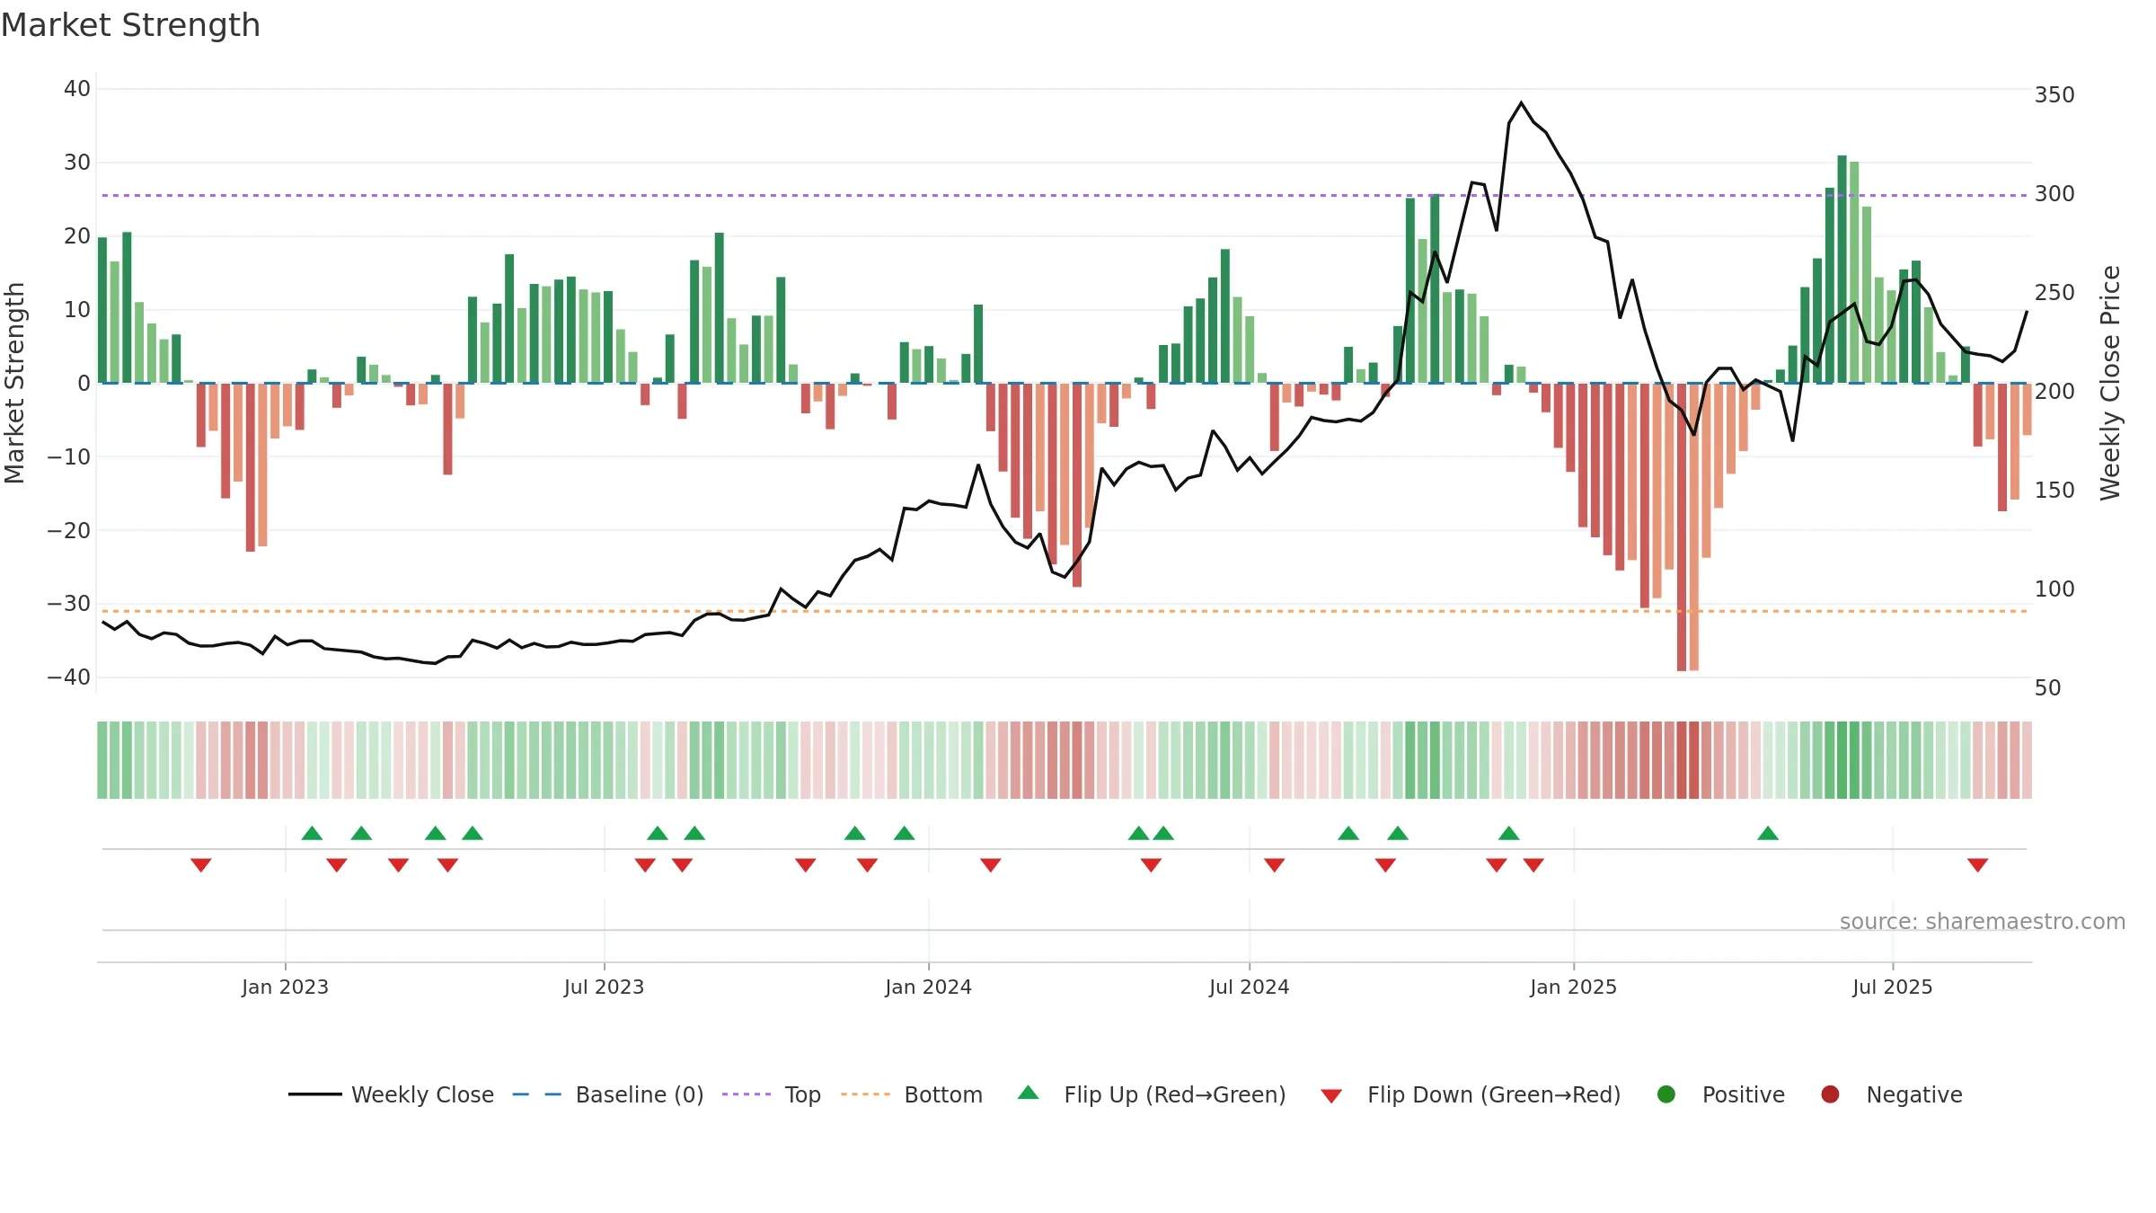The width and height of the screenshot is (2156, 1213).
Task: Click the peak of the weekly close line
Action: 1521,102
